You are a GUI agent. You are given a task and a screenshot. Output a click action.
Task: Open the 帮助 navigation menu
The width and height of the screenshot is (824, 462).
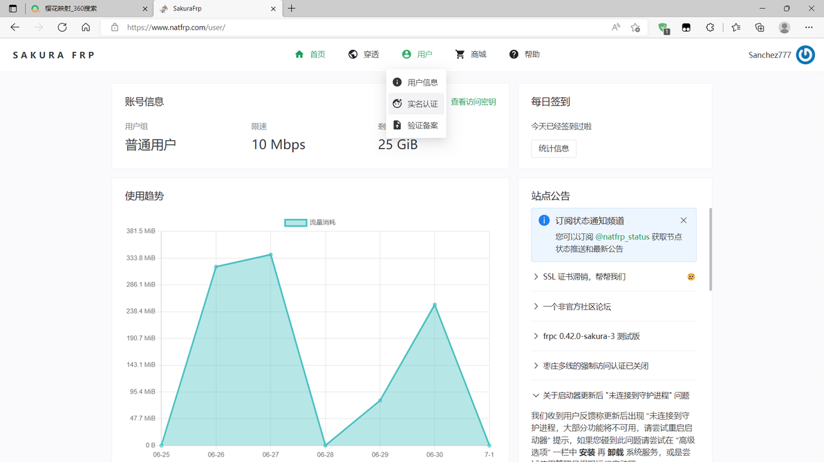(x=525, y=54)
